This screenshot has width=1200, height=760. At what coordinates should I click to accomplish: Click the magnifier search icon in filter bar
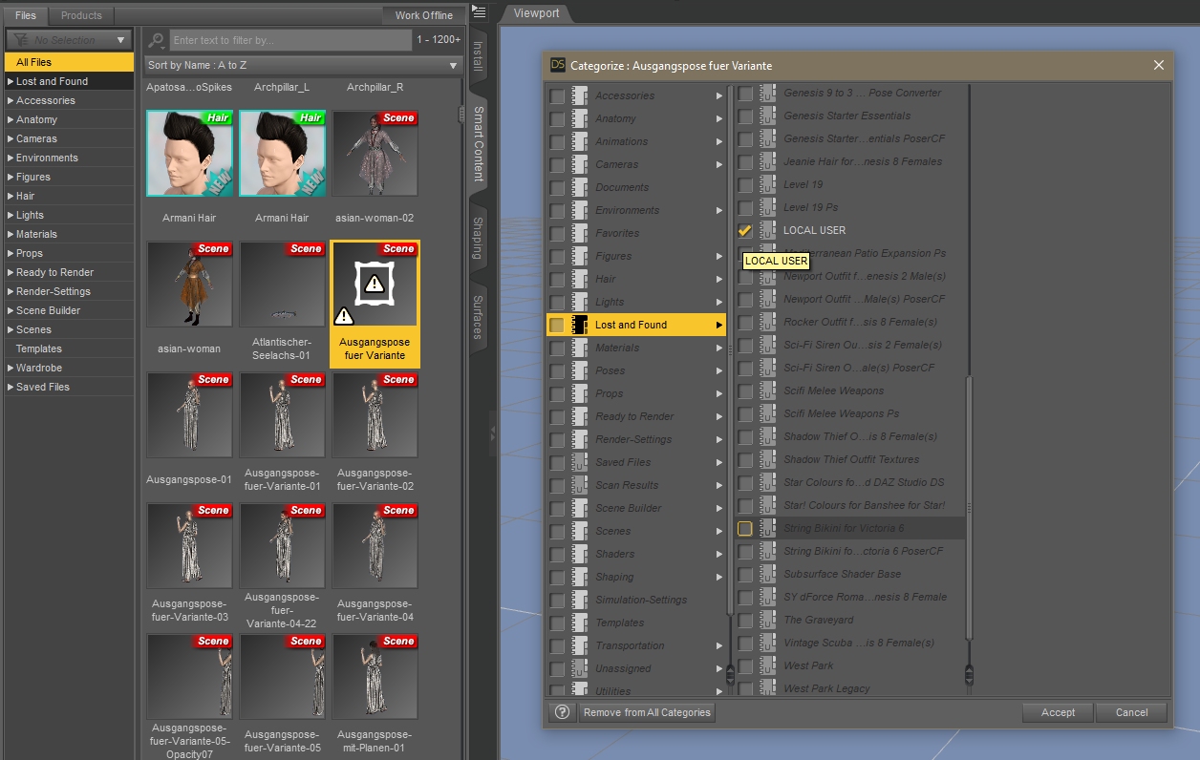pos(157,40)
